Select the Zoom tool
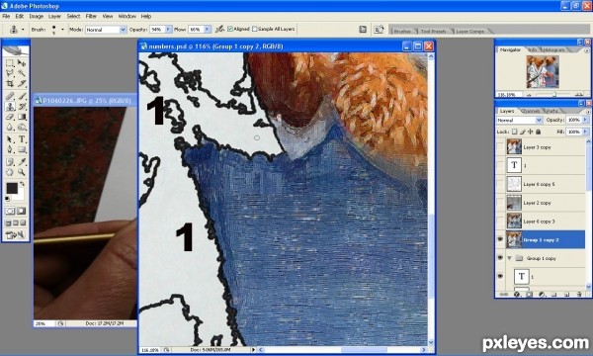The width and height of the screenshot is (593, 356). [22, 172]
